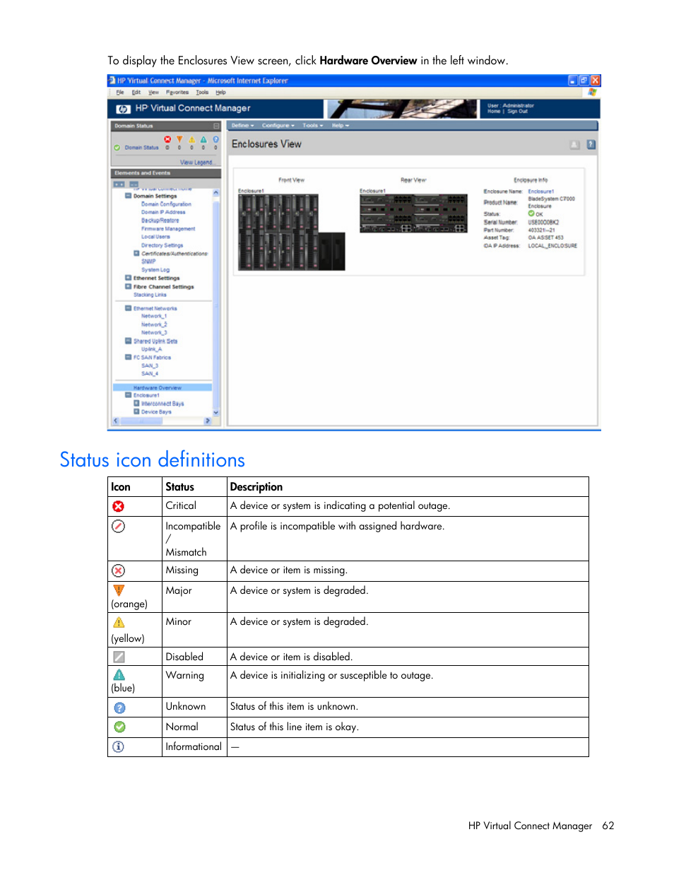This screenshot has height=873, width=674.
Task: Collapse the Ethernet Networks tree node
Action: coord(128,308)
